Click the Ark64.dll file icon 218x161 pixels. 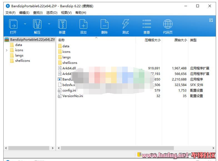[60, 68]
